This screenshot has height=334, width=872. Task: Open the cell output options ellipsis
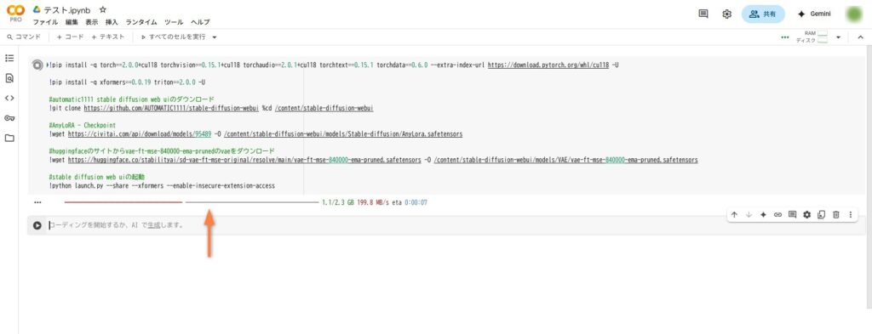click(37, 202)
